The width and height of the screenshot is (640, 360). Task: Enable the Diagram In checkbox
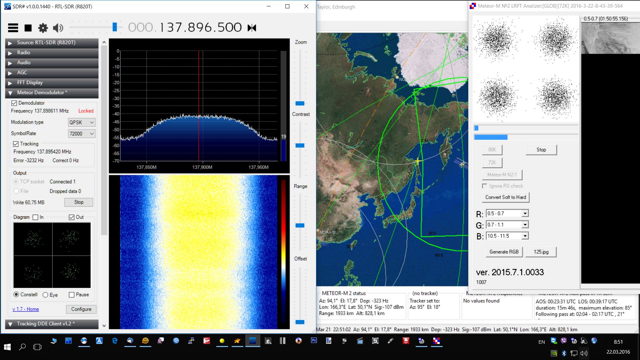click(35, 217)
